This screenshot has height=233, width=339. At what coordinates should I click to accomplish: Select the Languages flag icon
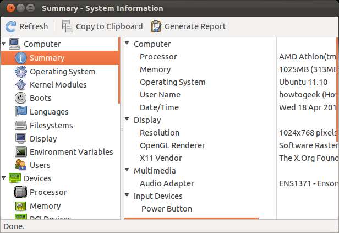(21, 112)
